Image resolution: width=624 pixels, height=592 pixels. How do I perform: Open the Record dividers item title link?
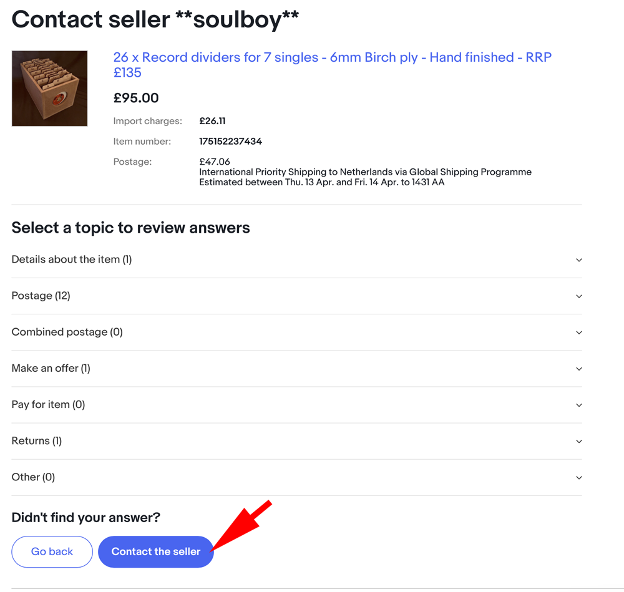click(333, 65)
